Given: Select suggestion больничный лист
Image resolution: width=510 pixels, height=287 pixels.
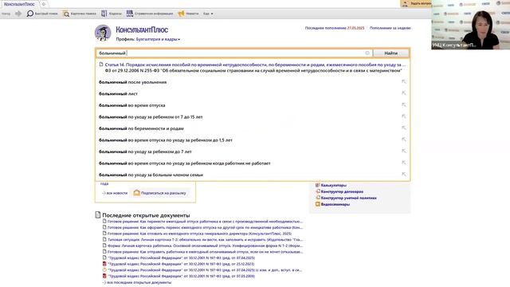Looking at the screenshot, I should coord(119,94).
